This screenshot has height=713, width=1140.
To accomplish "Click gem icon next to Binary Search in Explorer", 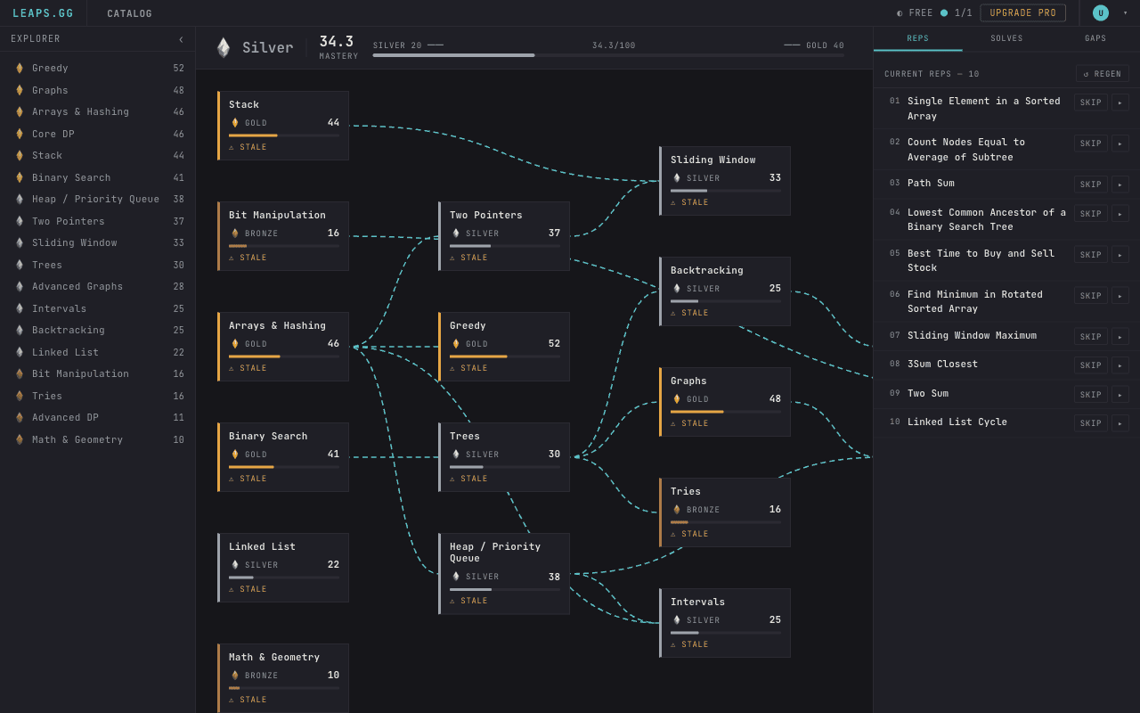I will 20,177.
